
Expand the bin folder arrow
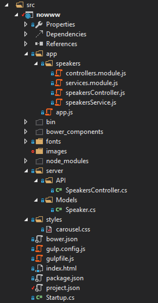point(26,122)
